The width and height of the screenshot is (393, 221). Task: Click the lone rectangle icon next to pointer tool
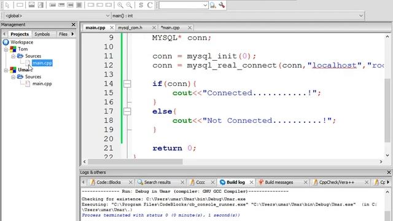(x=20, y=5)
